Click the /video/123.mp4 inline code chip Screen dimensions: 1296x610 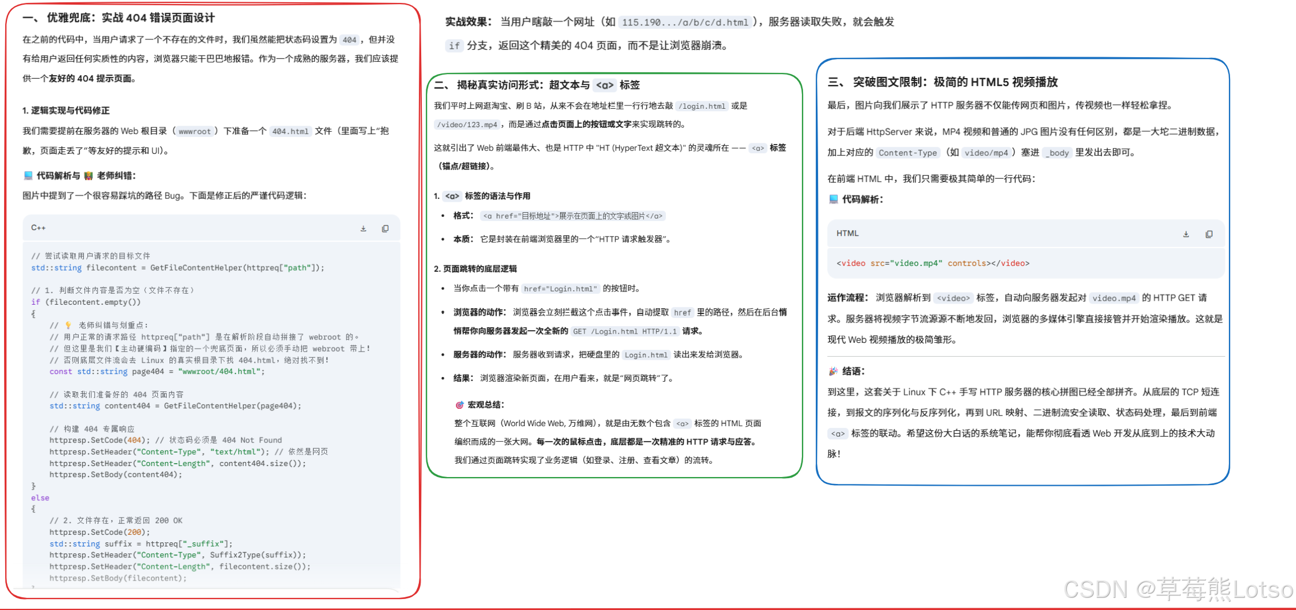[x=467, y=125]
